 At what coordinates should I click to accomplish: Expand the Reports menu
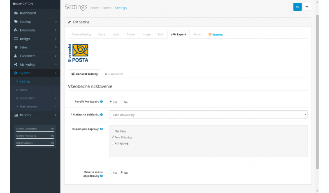coord(35,115)
